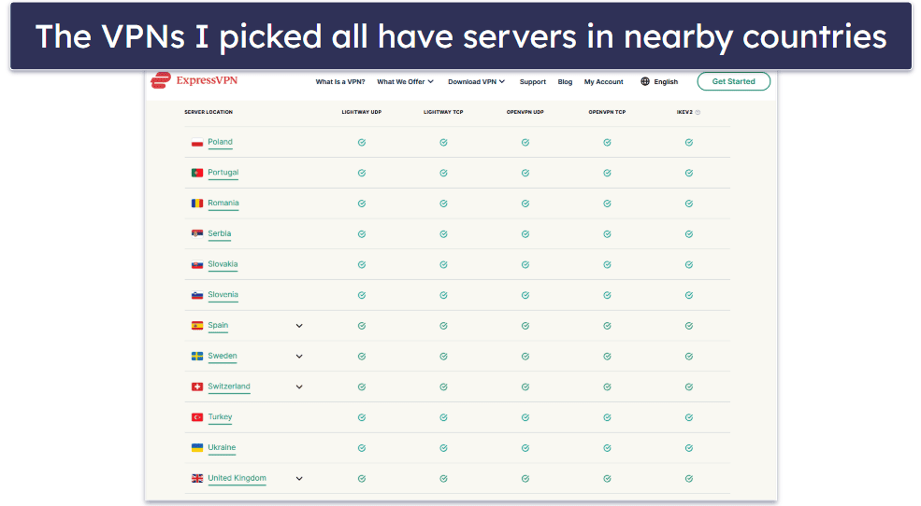The height and width of the screenshot is (506, 921).
Task: Open the Slovakia server link
Action: click(x=223, y=264)
